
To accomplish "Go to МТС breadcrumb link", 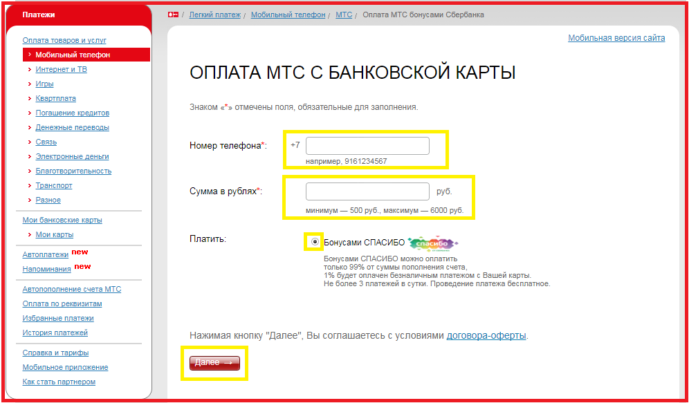I will click(x=344, y=15).
